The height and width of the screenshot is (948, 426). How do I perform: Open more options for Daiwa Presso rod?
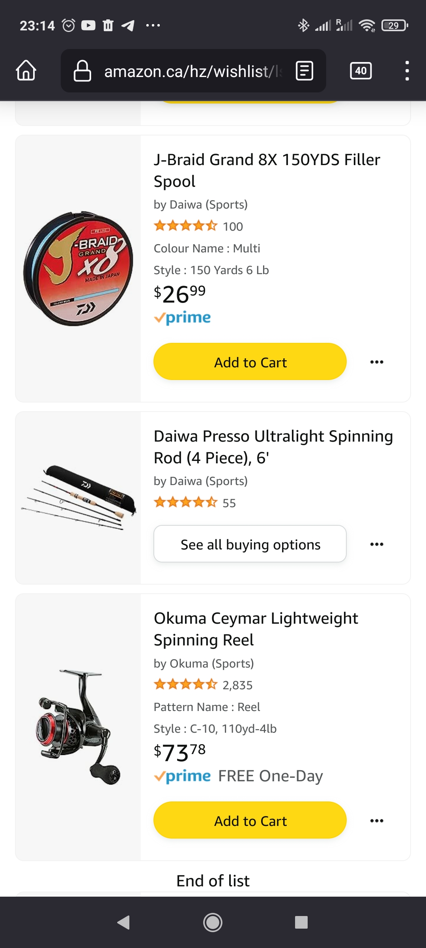pyautogui.click(x=377, y=544)
